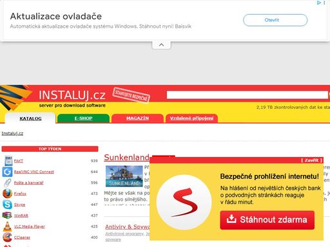The height and width of the screenshot is (247, 330).
Task: Open the VLC Media Player link
Action: pyautogui.click(x=30, y=226)
